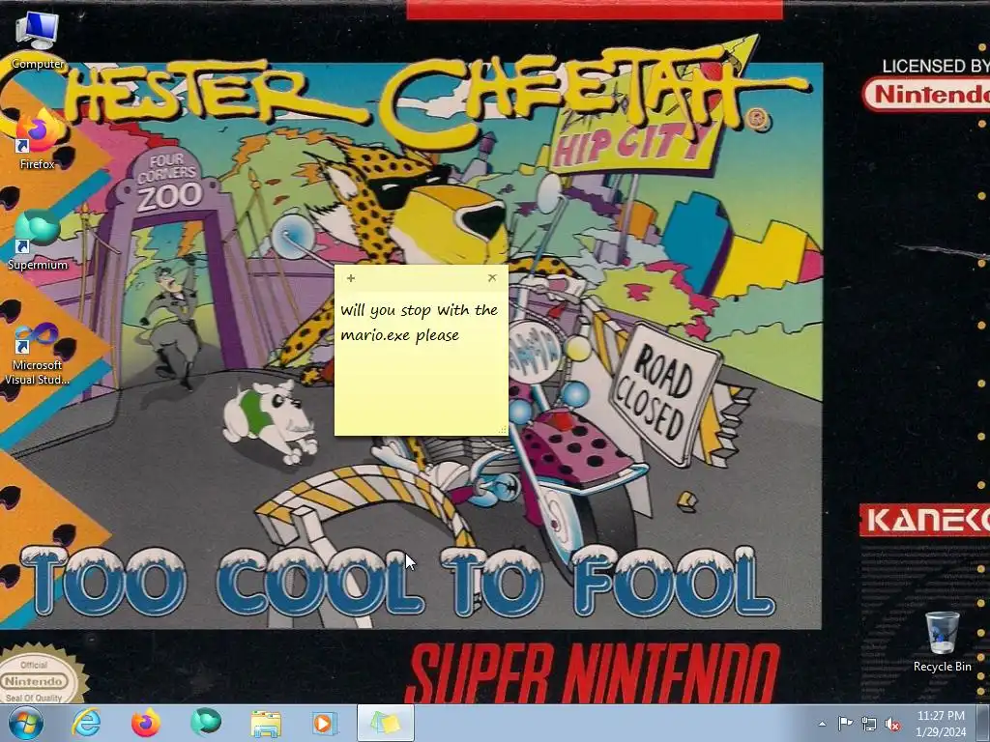Delete the sticky note with the X
This screenshot has height=742, width=990.
[x=492, y=277]
